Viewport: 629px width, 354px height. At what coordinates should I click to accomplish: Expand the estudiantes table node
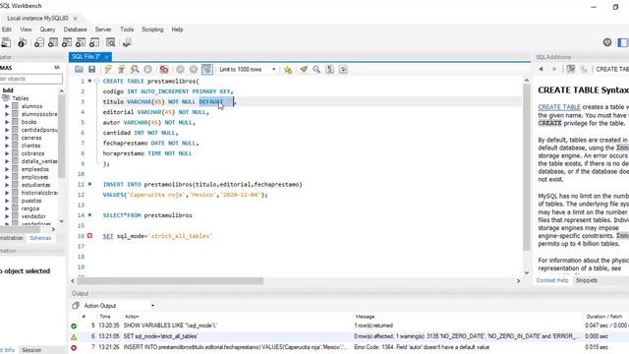pyautogui.click(x=7, y=185)
